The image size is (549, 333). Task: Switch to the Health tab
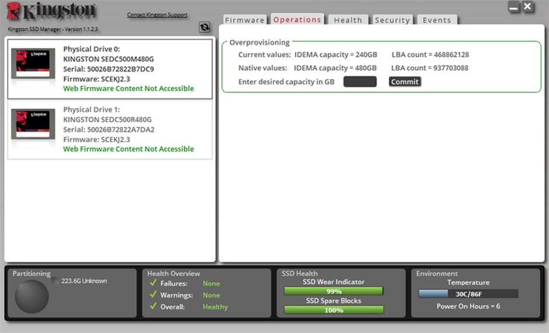[x=348, y=20]
